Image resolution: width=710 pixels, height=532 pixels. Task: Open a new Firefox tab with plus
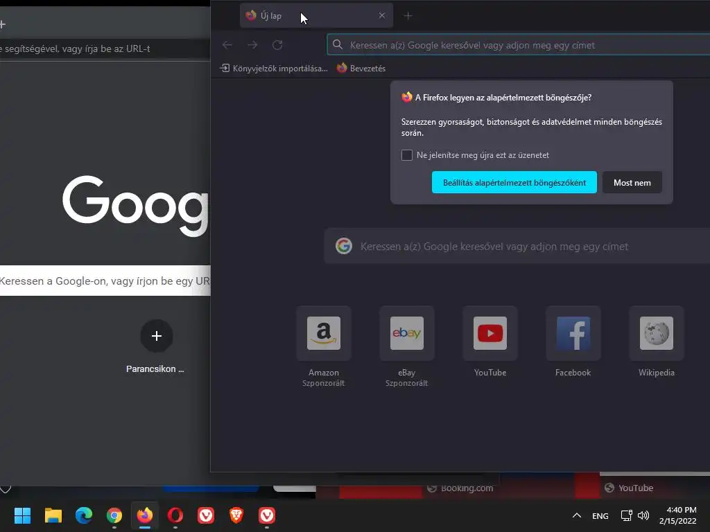point(408,16)
